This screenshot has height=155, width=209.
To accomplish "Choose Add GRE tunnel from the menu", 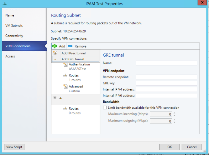I will [x=73, y=59].
